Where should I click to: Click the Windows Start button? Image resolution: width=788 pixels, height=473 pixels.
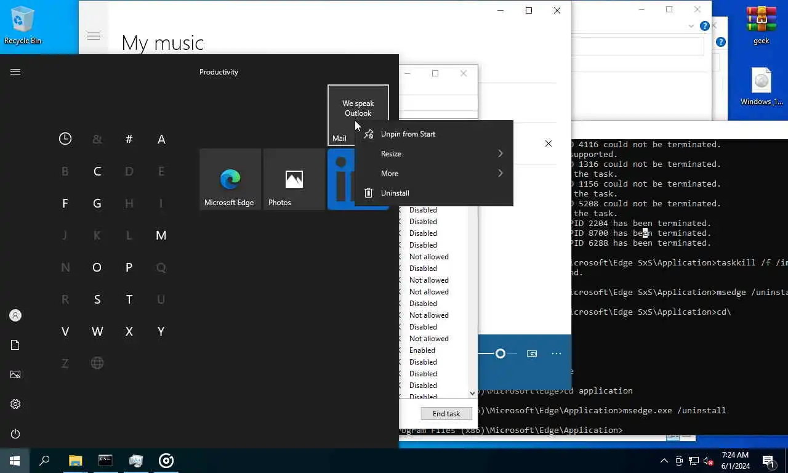(x=15, y=461)
